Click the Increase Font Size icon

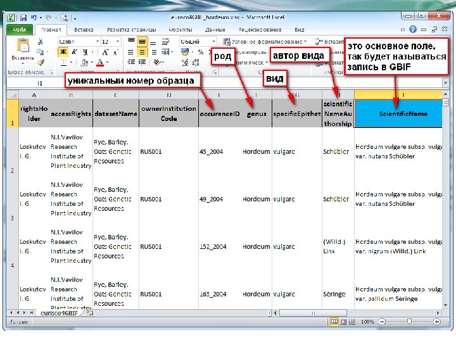point(105,53)
